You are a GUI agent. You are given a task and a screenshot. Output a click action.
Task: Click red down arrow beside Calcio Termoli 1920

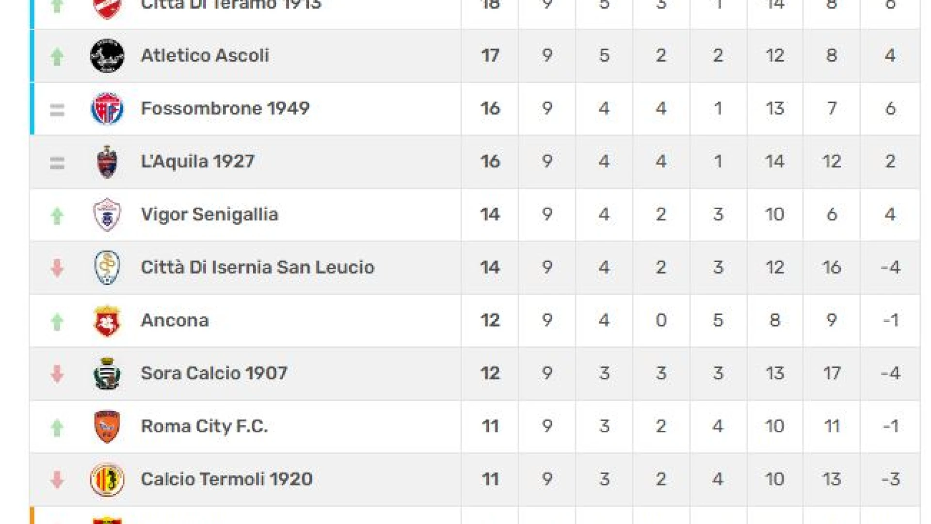pos(57,480)
